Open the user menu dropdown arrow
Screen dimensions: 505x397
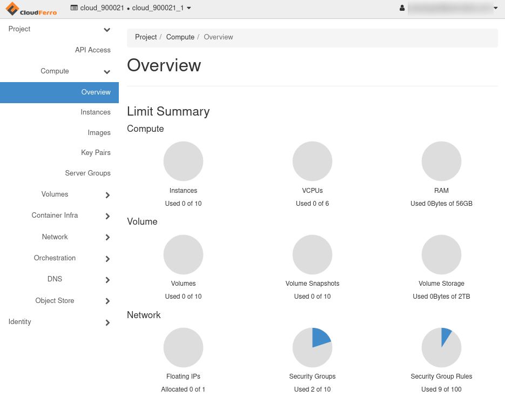(x=496, y=8)
